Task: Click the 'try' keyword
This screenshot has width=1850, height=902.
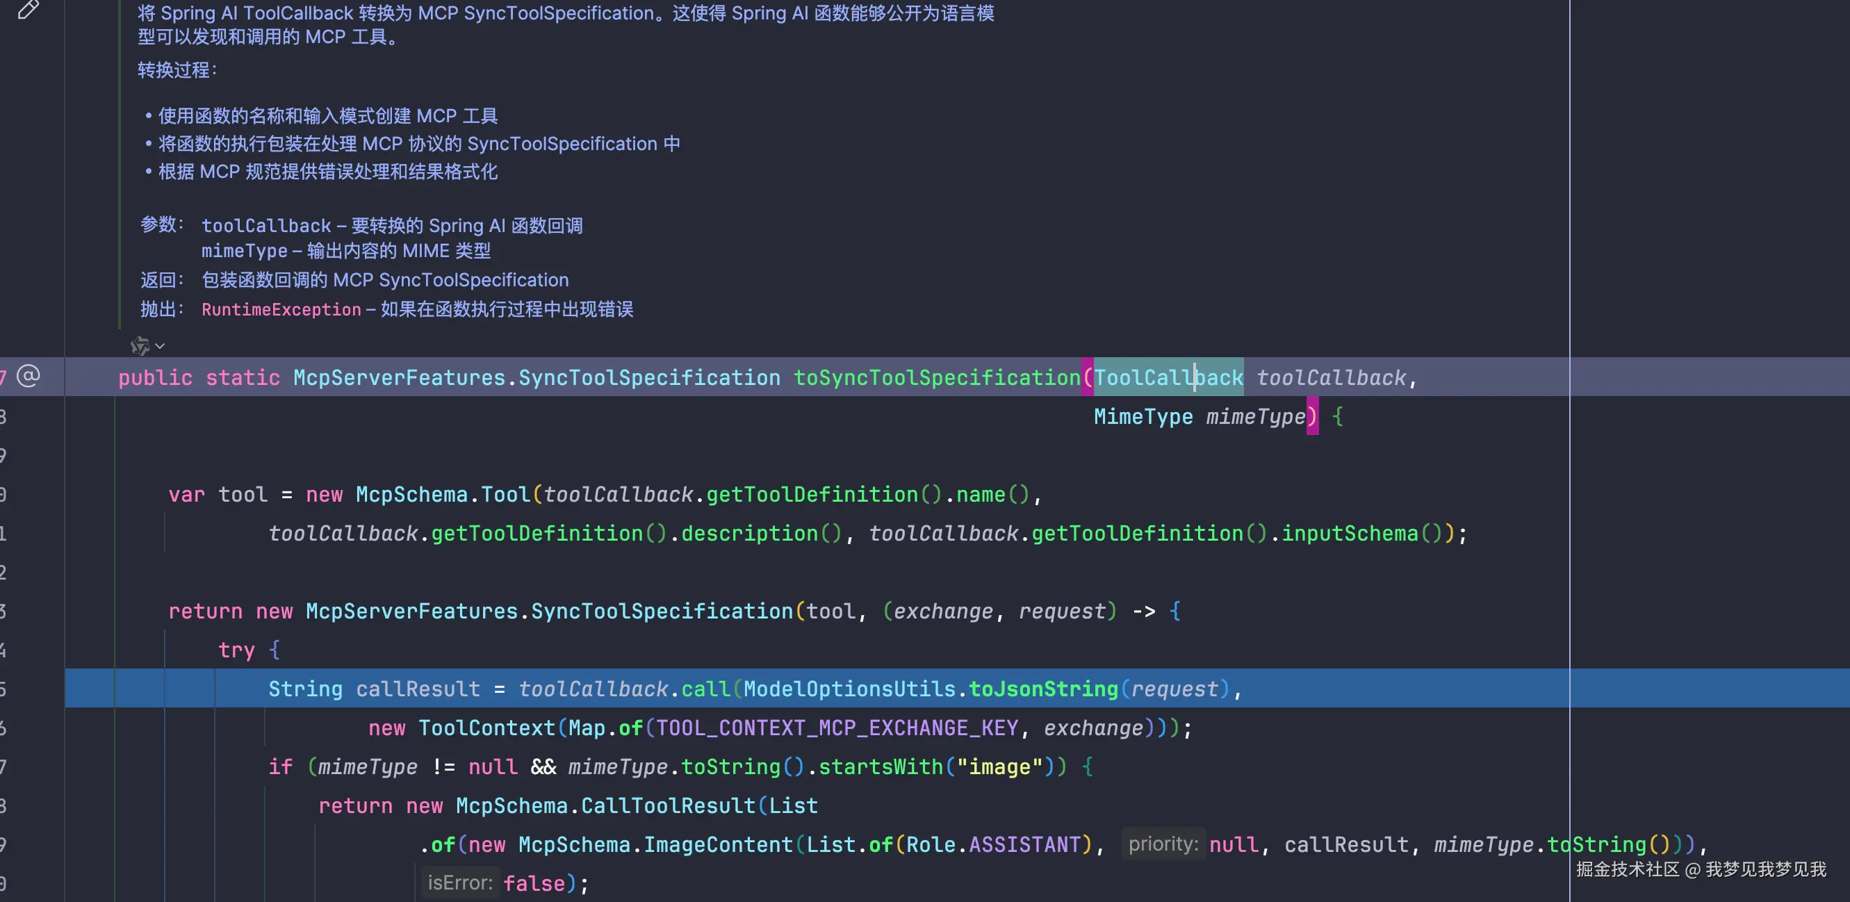Action: click(x=236, y=650)
